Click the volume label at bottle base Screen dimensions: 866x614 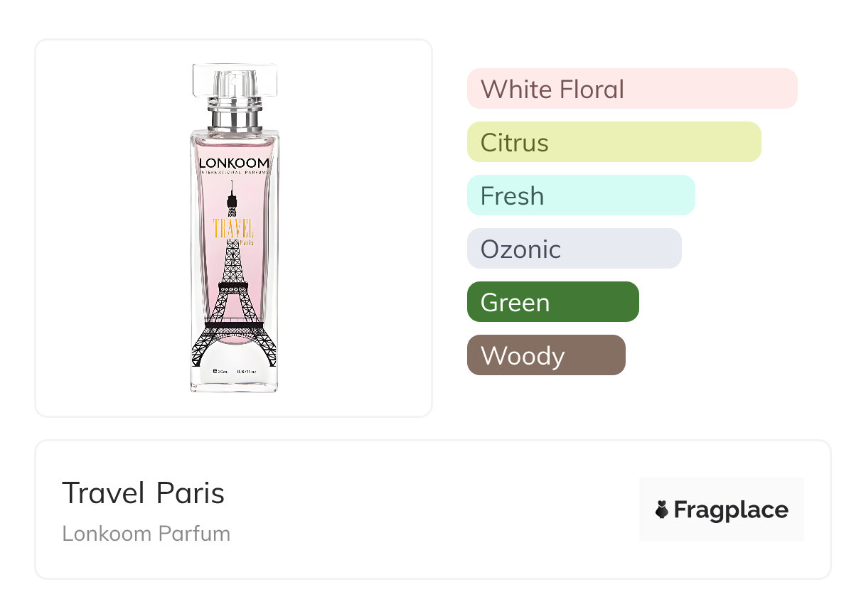pyautogui.click(x=233, y=371)
